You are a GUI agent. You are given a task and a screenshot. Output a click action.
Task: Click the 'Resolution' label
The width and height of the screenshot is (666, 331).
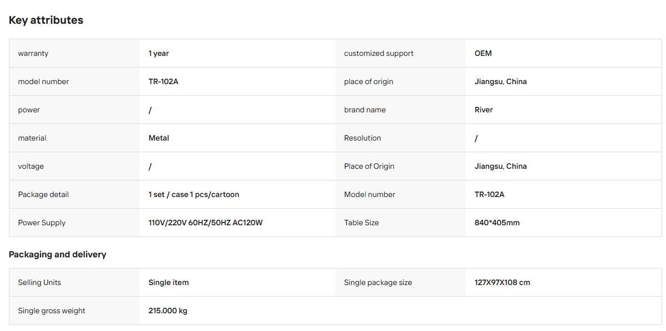363,138
